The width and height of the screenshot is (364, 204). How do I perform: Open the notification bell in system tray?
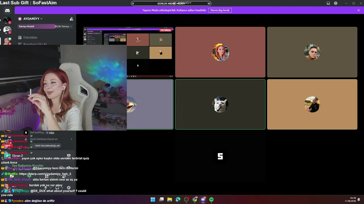pyautogui.click(x=359, y=199)
